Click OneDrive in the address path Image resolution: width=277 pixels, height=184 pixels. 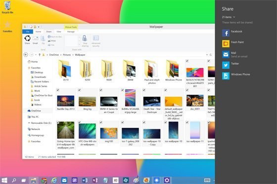coord(54,55)
